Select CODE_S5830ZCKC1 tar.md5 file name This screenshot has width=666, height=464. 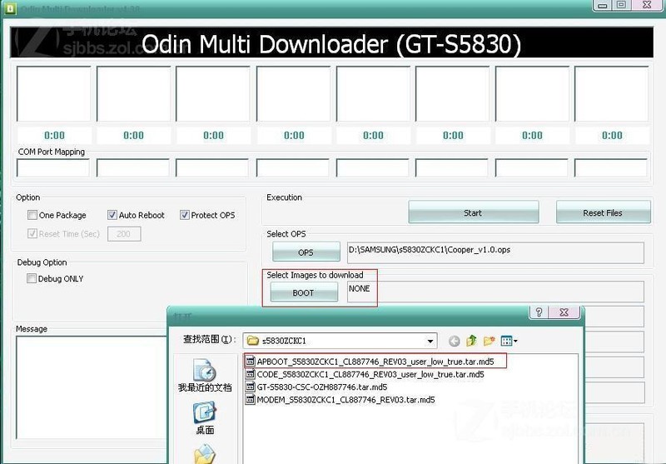click(x=370, y=374)
